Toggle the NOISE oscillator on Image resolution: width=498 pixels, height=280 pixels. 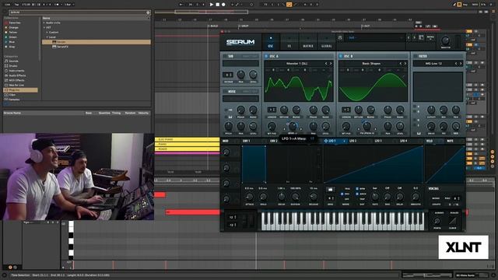point(225,92)
